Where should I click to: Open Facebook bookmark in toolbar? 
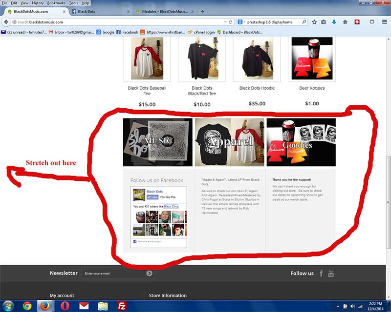coord(127,32)
